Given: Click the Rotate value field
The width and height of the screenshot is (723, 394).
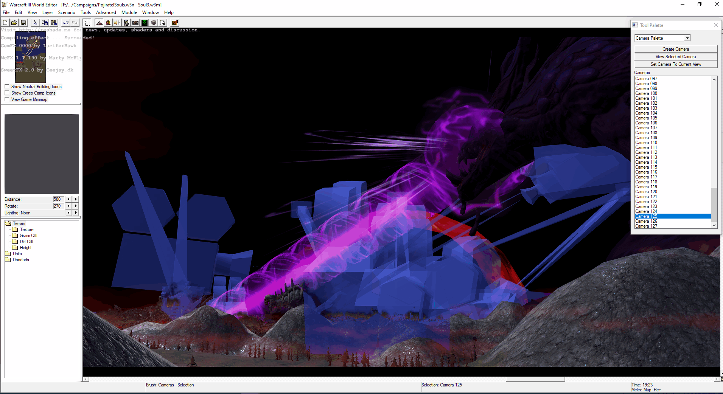Looking at the screenshot, I should [58, 206].
